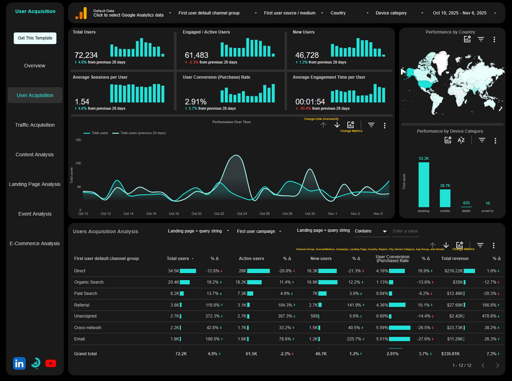Click the down-arrow drill icon above the table
The width and height of the screenshot is (512, 381).
(x=446, y=245)
